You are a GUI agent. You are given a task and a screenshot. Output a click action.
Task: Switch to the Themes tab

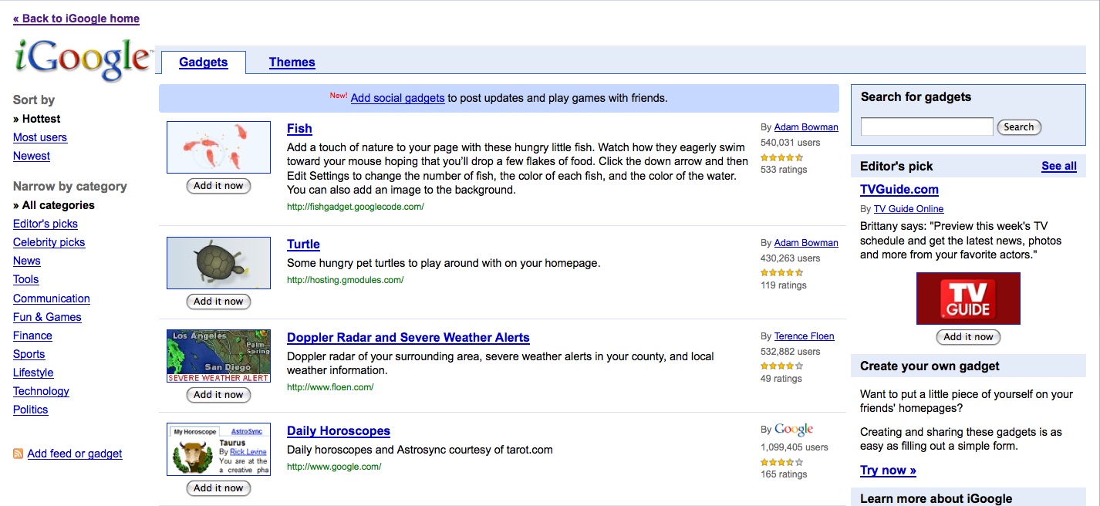tap(292, 62)
